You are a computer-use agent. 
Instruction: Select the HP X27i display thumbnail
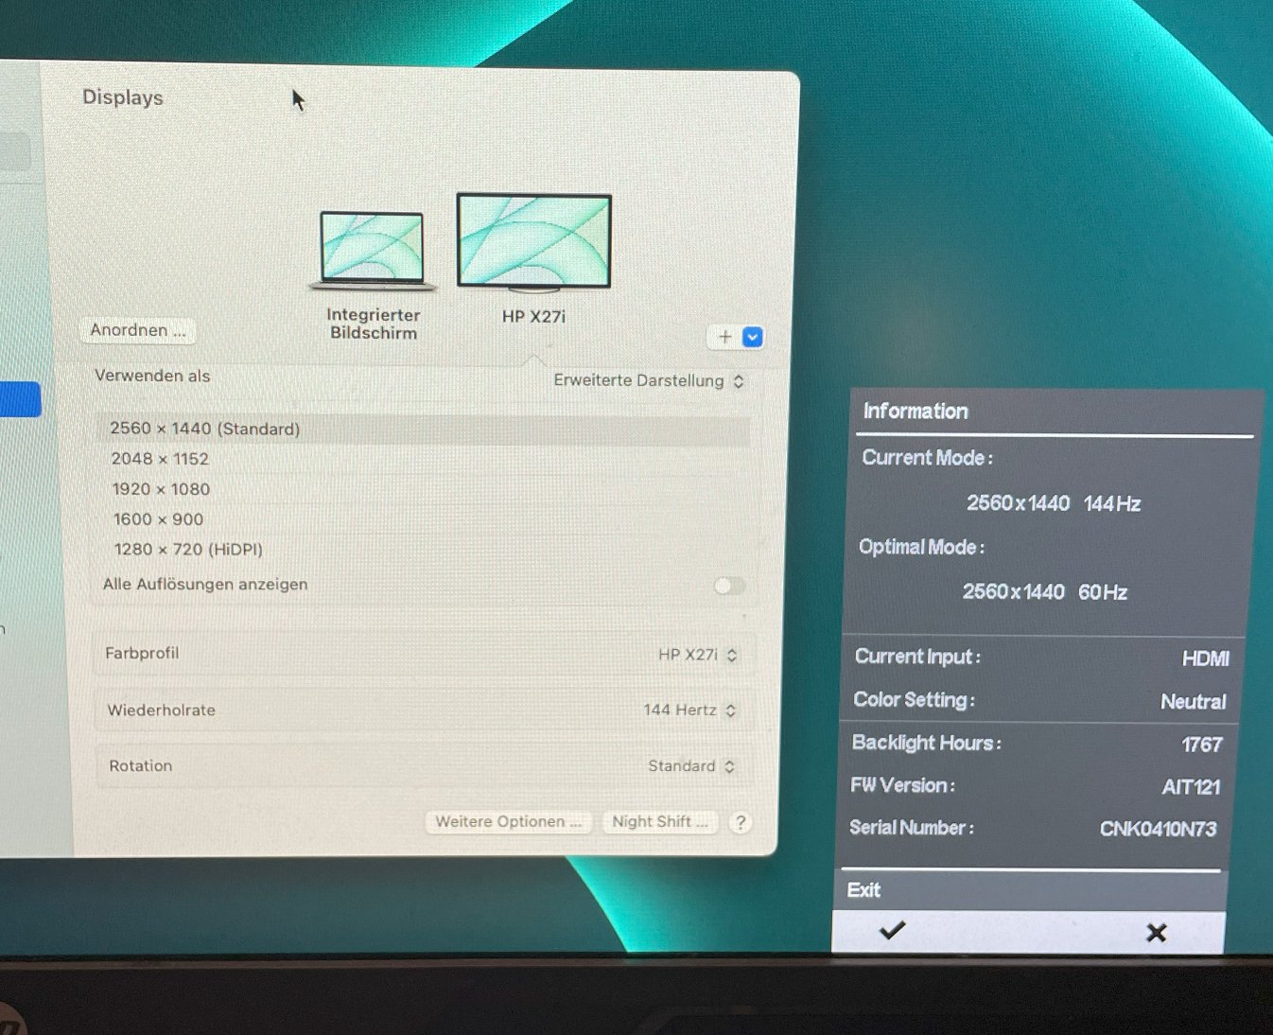(534, 242)
